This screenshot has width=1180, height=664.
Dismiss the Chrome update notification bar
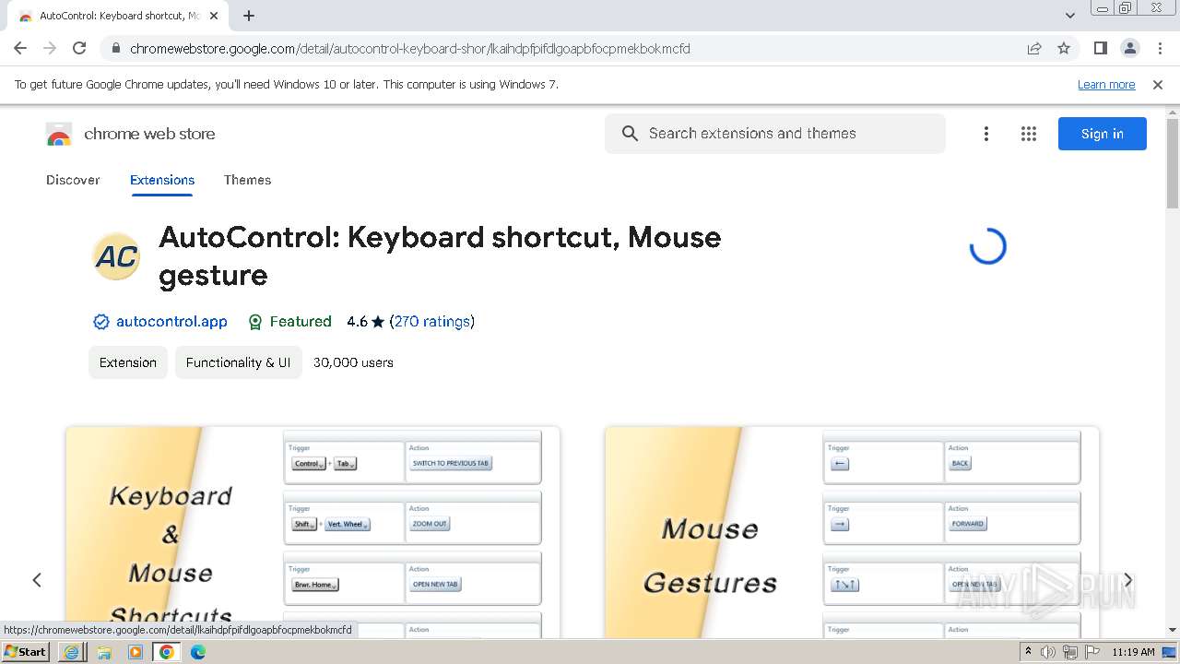tap(1158, 84)
